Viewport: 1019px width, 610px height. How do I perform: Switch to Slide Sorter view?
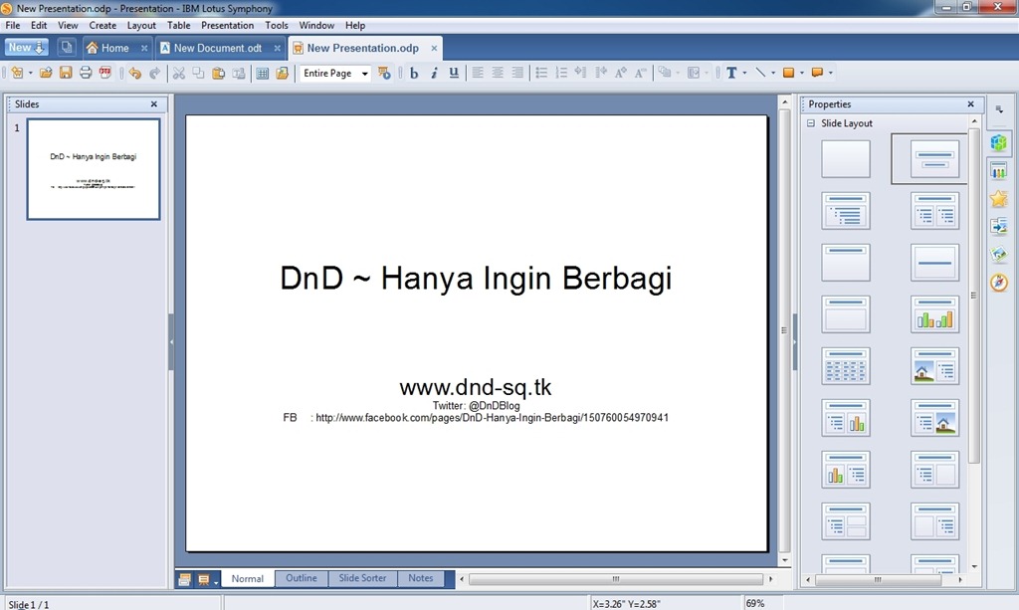point(362,578)
